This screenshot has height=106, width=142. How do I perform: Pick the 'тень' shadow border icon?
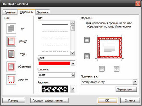(11, 54)
